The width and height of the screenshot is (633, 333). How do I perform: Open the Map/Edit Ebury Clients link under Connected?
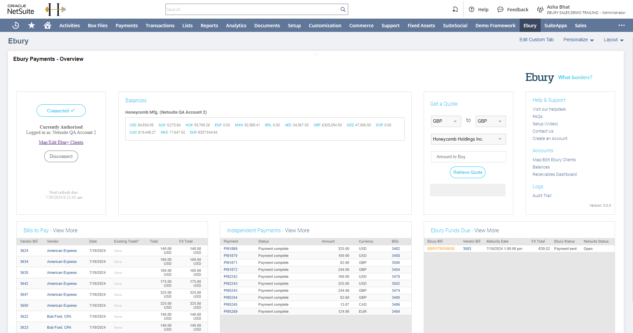pyautogui.click(x=61, y=143)
